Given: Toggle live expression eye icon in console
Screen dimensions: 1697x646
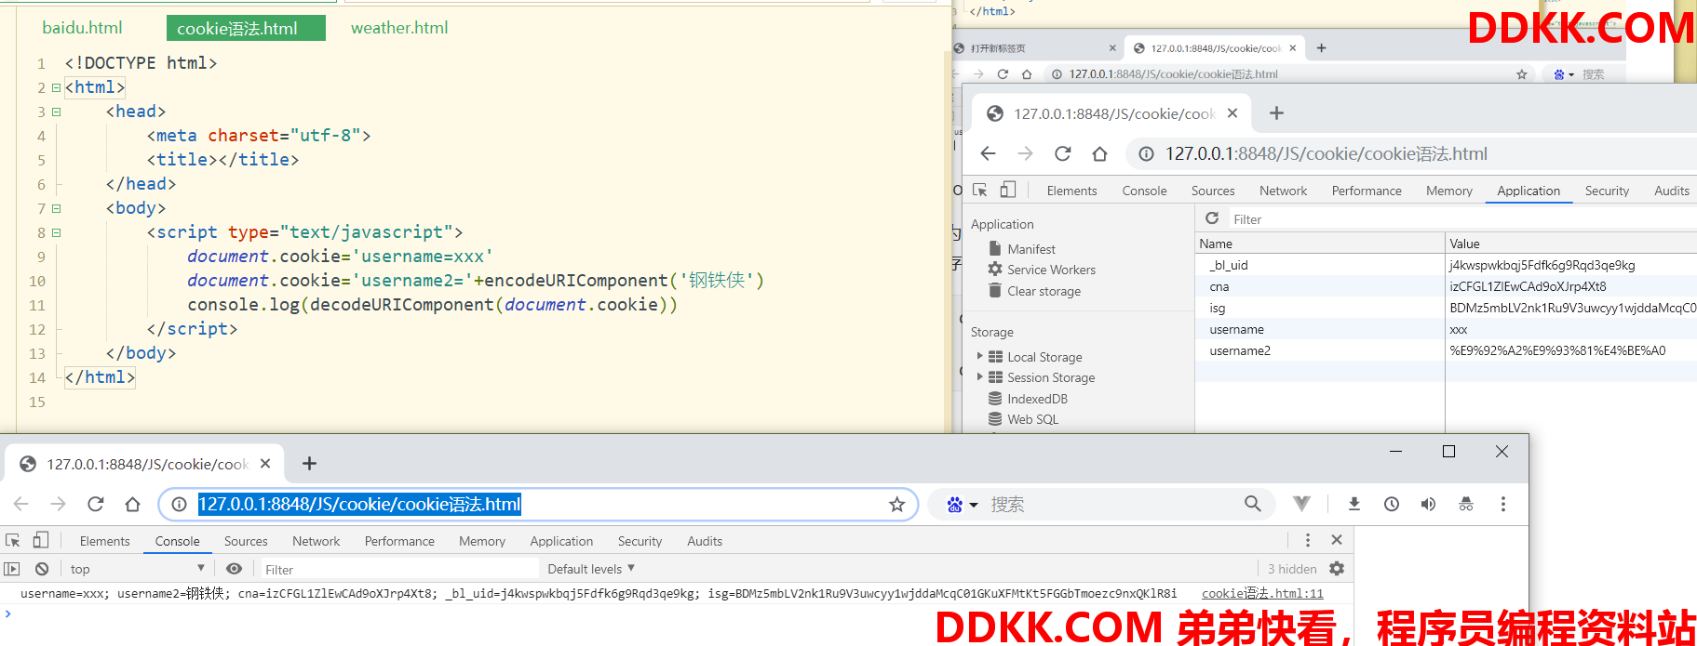Looking at the screenshot, I should 235,569.
